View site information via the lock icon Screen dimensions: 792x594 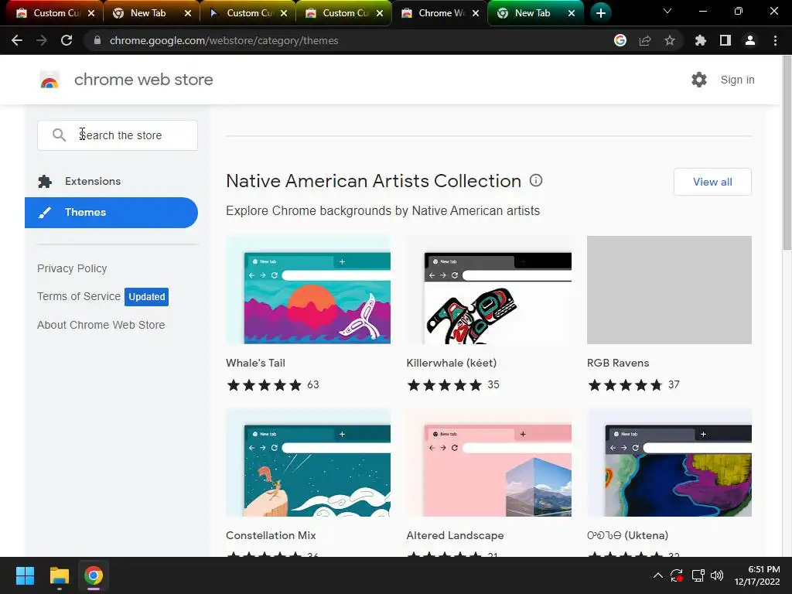(x=97, y=40)
